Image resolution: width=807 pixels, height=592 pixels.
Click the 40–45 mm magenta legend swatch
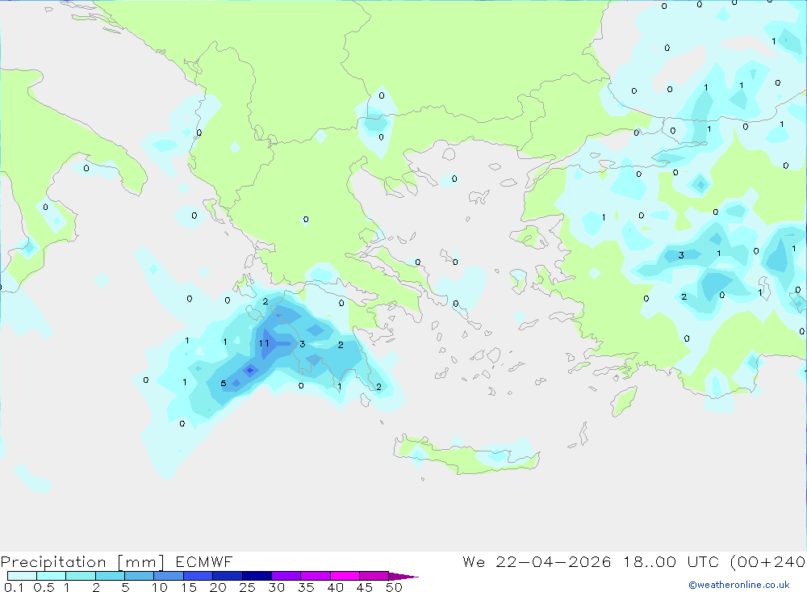click(345, 576)
